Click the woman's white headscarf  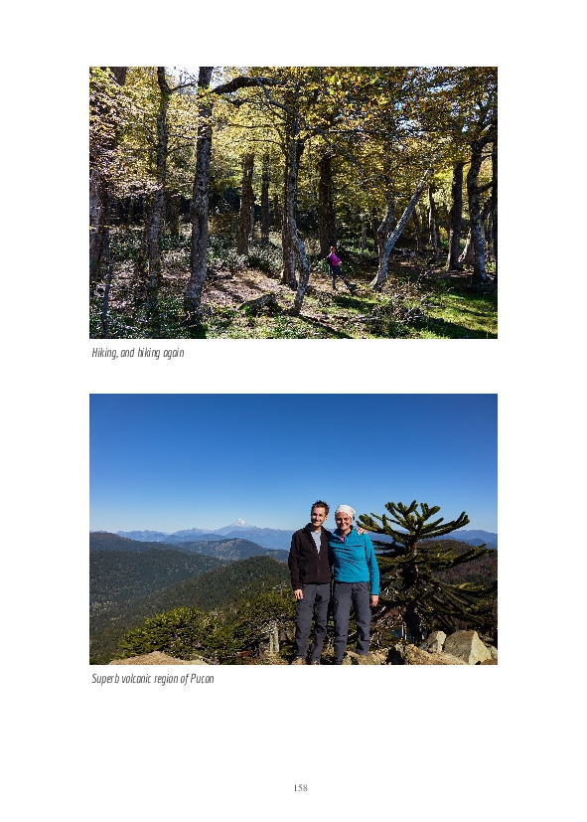point(345,511)
